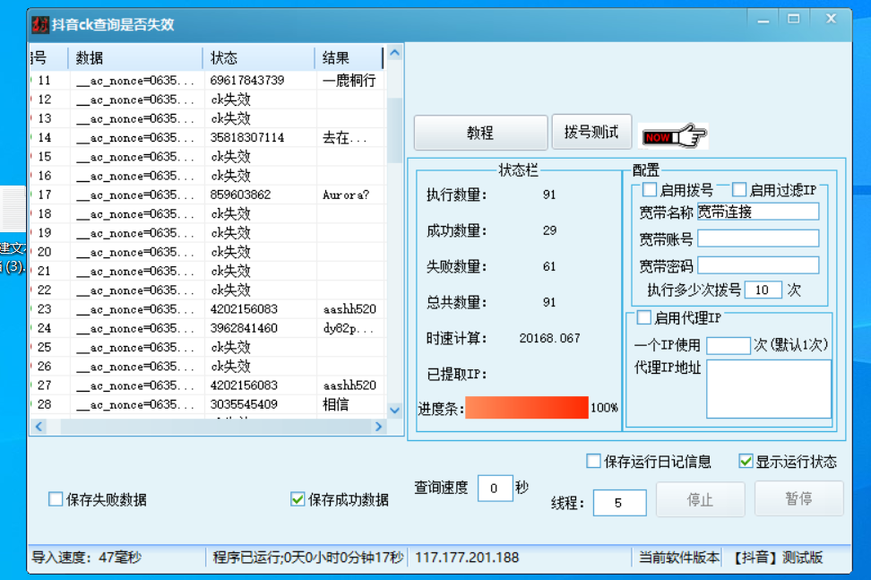871x580 pixels.
Task: Select row 24 with 3962841460
Action: click(208, 328)
